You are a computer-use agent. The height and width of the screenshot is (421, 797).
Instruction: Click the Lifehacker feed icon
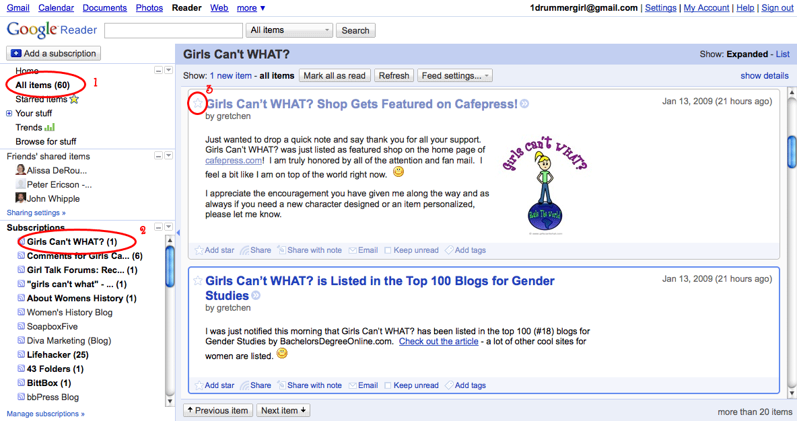click(22, 354)
